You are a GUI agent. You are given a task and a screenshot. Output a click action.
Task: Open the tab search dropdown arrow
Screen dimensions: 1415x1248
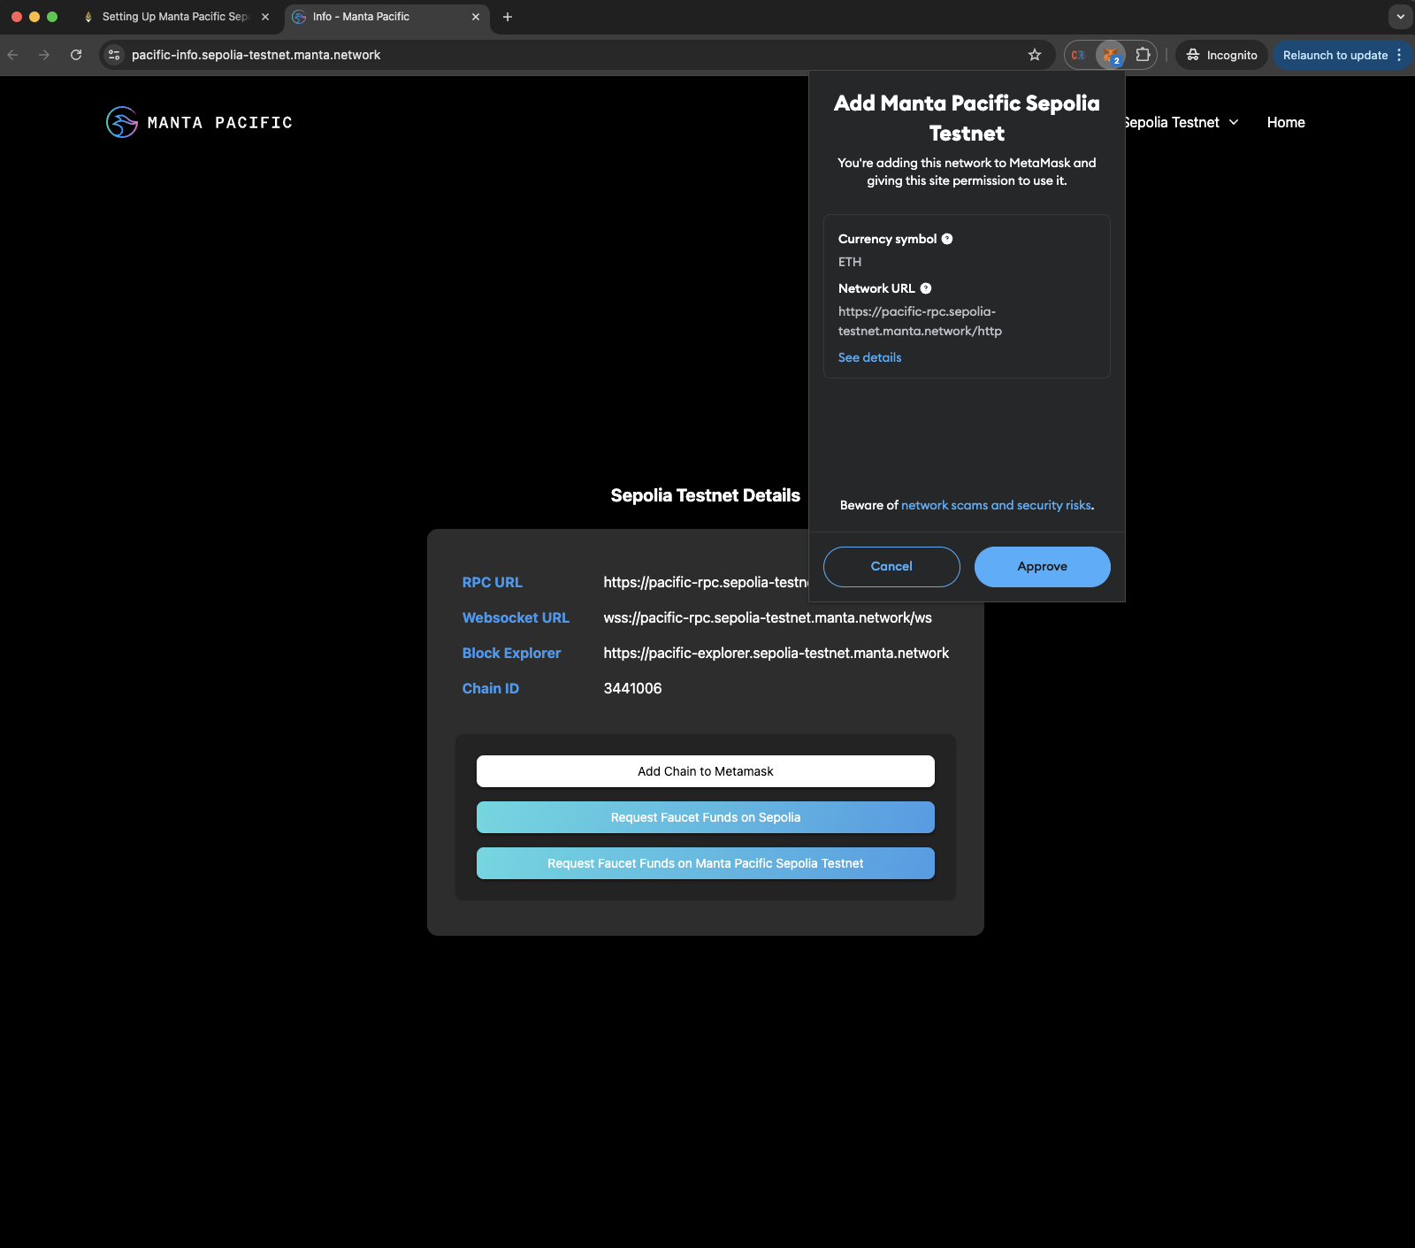coord(1400,17)
